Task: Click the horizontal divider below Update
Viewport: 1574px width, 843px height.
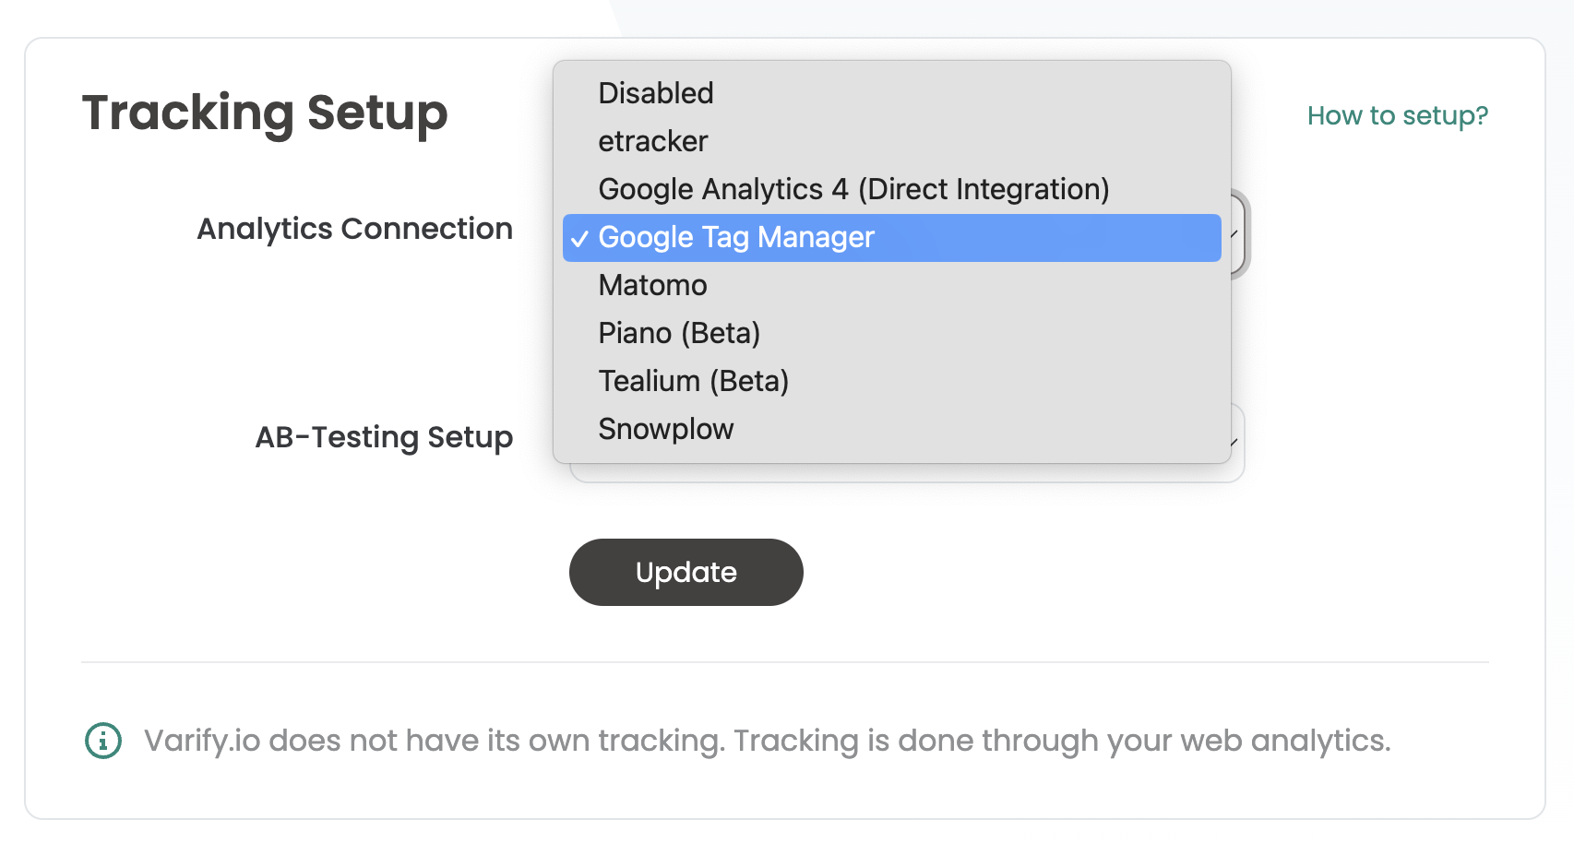Action: 785,662
